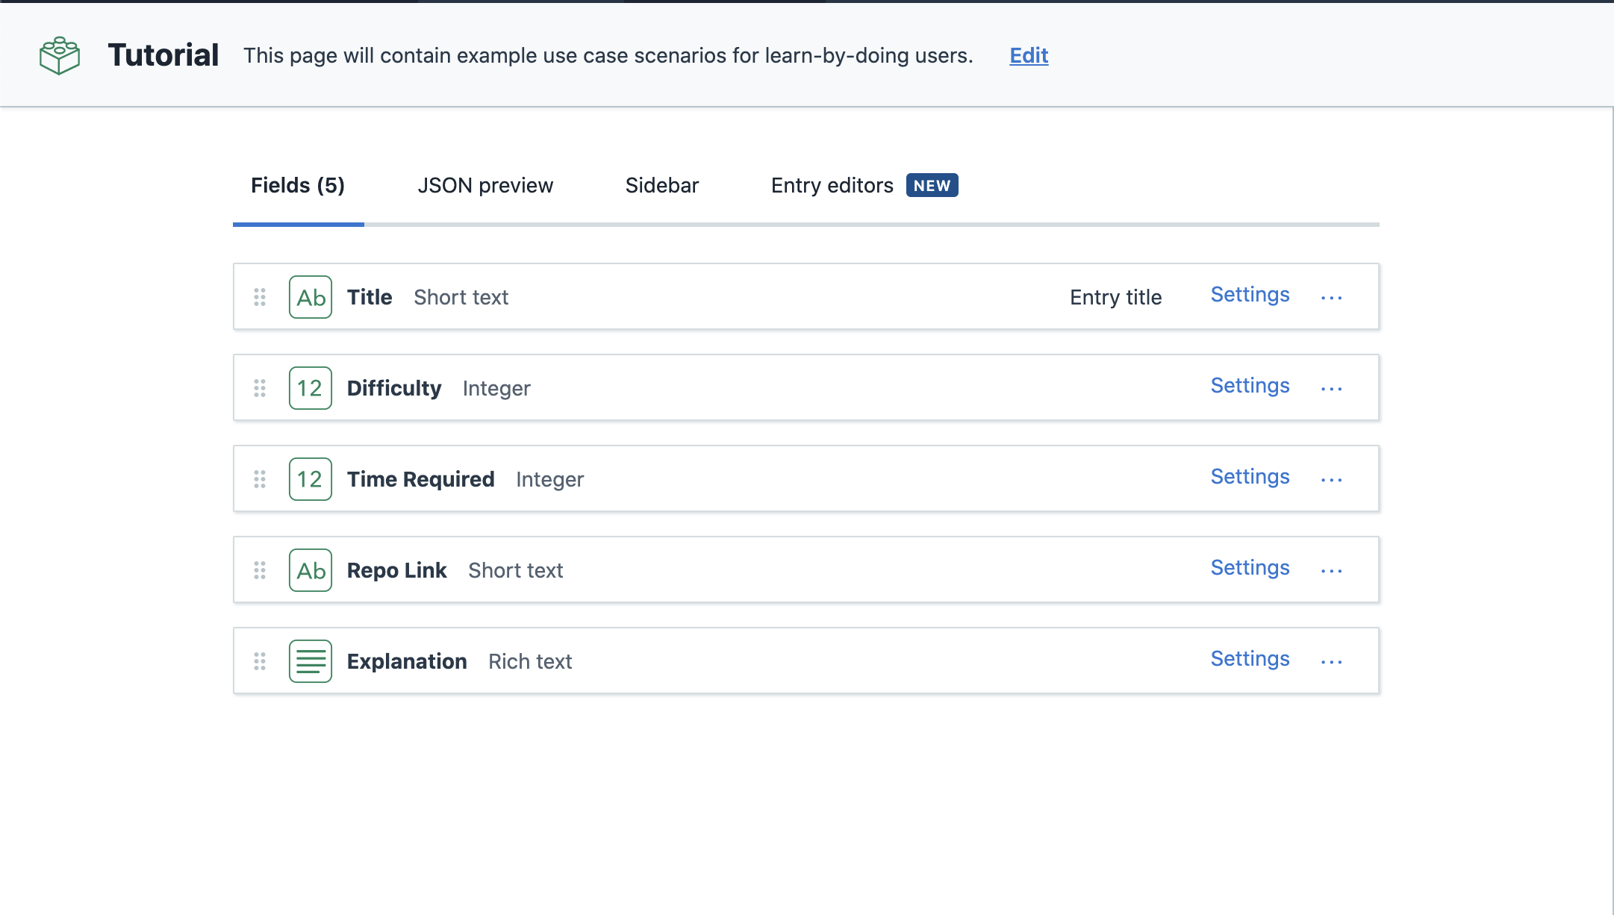The width and height of the screenshot is (1614, 915).
Task: Switch to the Sidebar tab
Action: click(x=661, y=185)
